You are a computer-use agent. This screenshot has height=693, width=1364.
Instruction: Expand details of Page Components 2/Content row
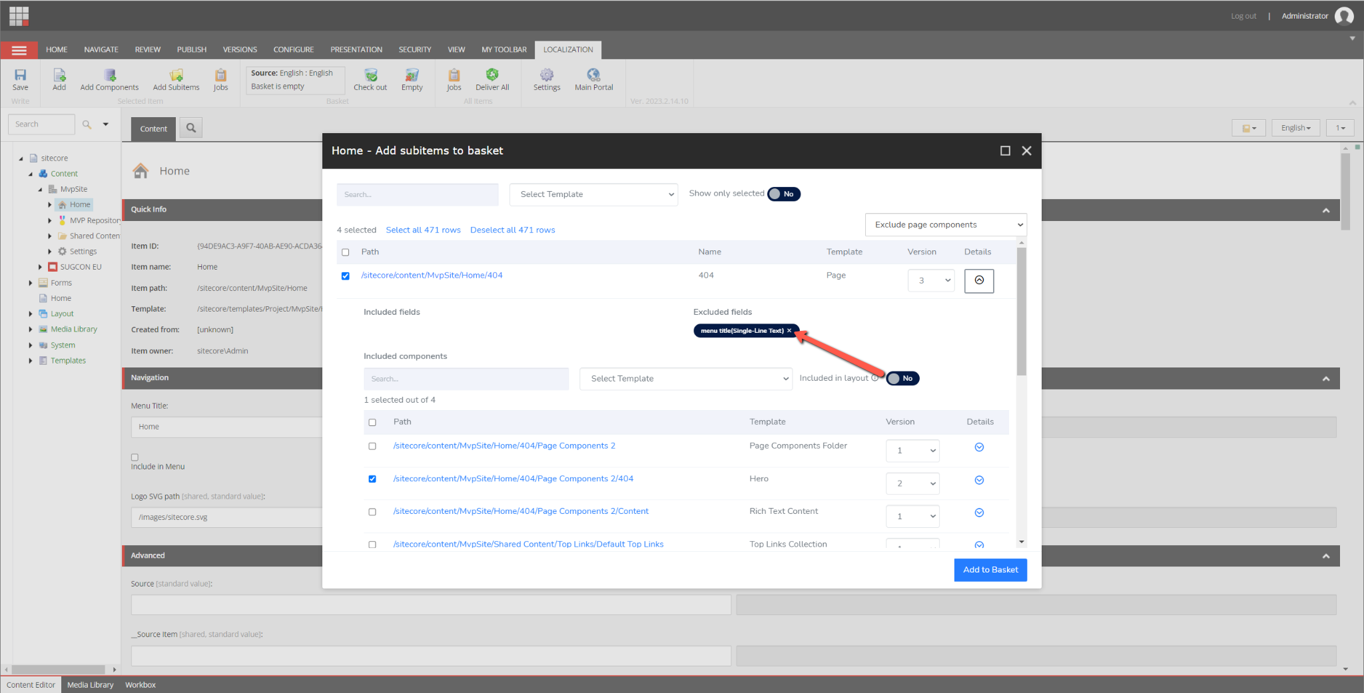[979, 513]
